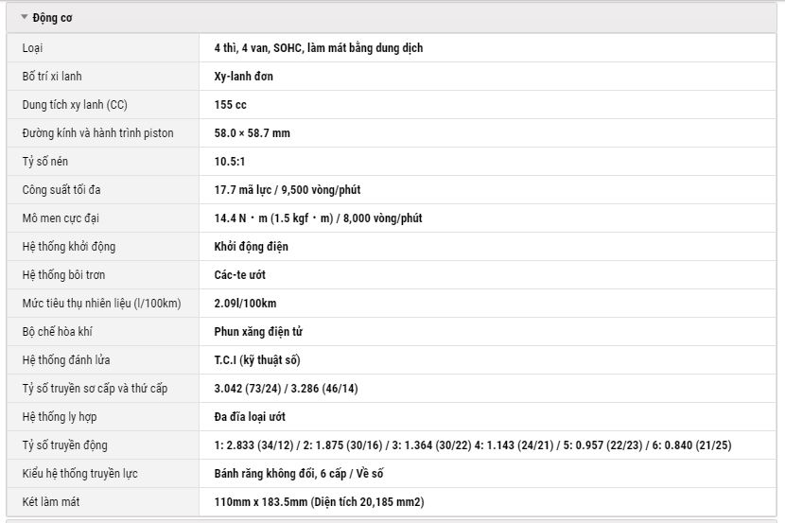The image size is (785, 523).
Task: Select the 14.4 N·m torque value
Action: point(318,218)
